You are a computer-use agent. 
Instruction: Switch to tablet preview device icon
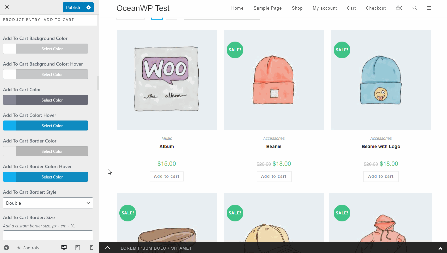point(78,248)
